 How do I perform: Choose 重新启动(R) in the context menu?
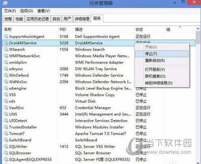[x=162, y=60]
